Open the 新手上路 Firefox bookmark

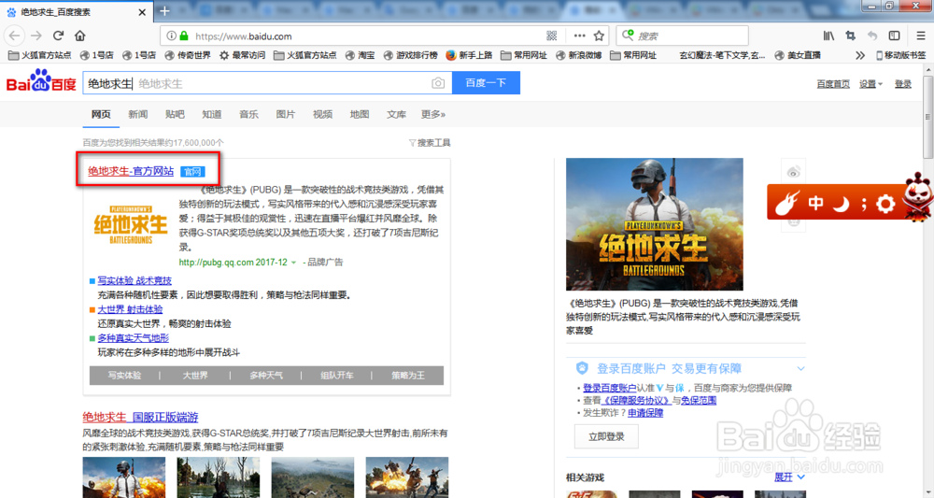(469, 55)
